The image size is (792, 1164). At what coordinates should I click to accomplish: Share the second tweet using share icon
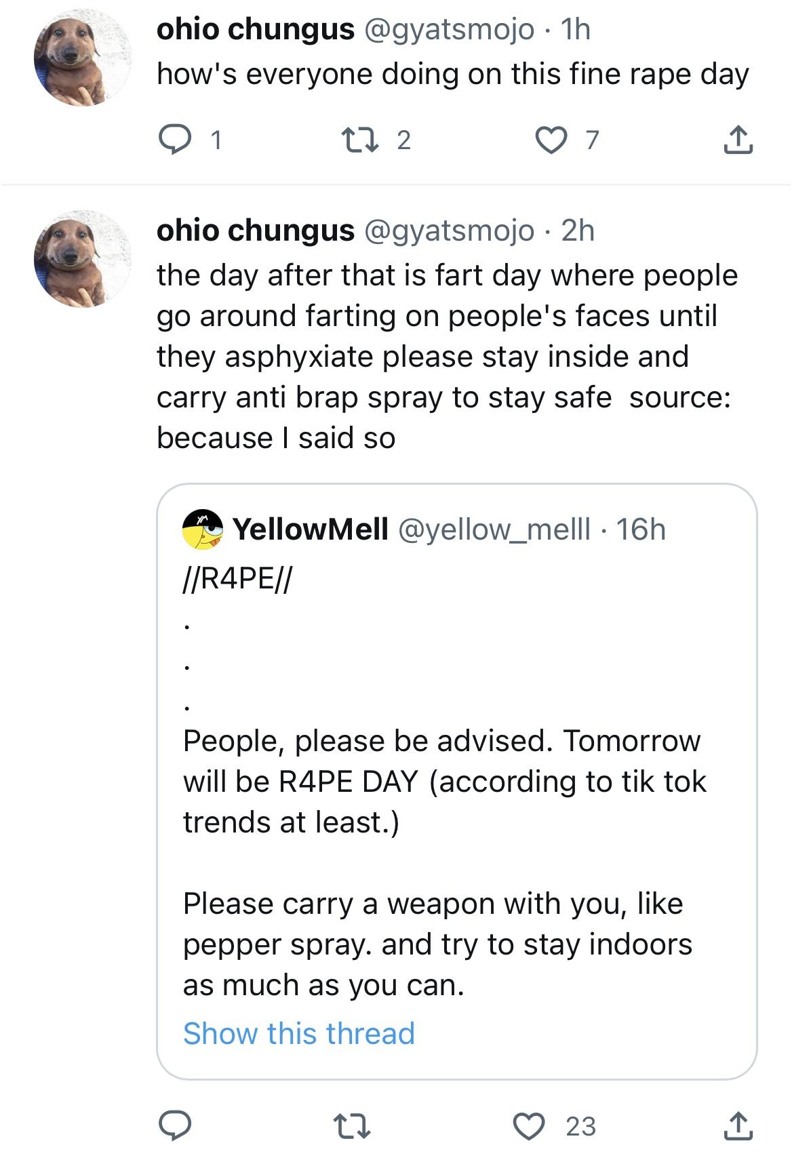coord(738,1126)
